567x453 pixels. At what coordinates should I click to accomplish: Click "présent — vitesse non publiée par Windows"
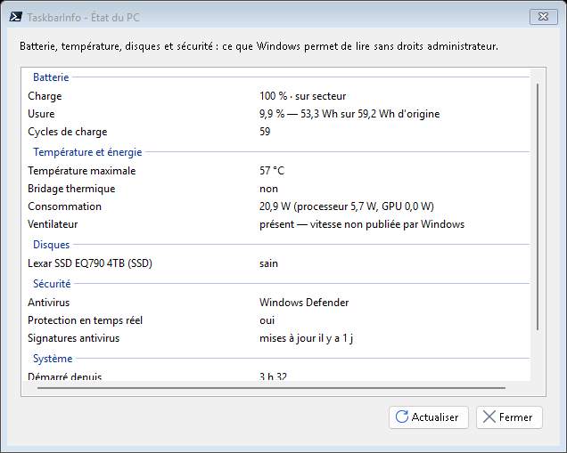pos(362,224)
